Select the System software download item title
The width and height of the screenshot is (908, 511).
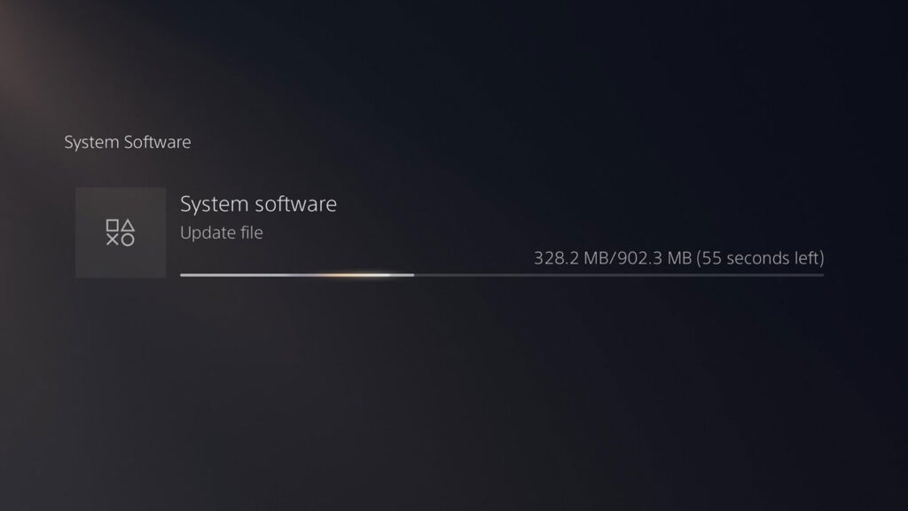(x=258, y=204)
